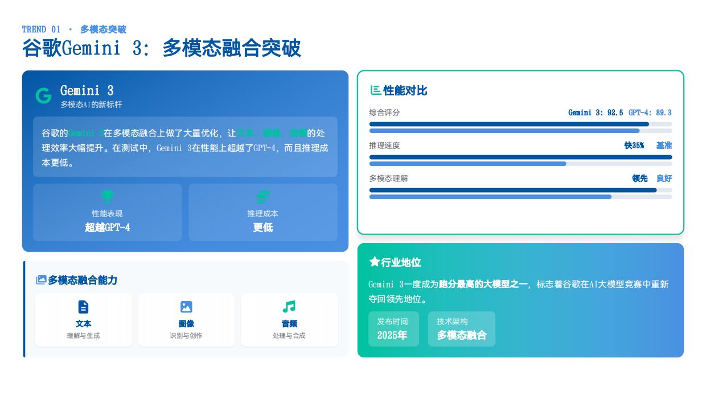This screenshot has width=706, height=396.
Task: Click the 综合评分 Gemini 3 progress bar
Action: click(510, 123)
